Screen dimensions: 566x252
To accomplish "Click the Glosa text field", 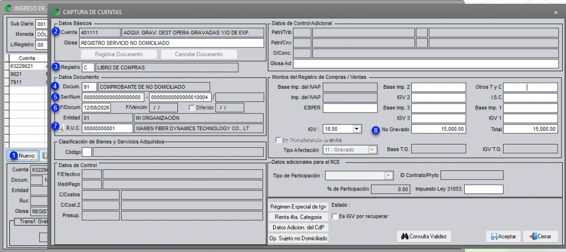I will point(172,43).
